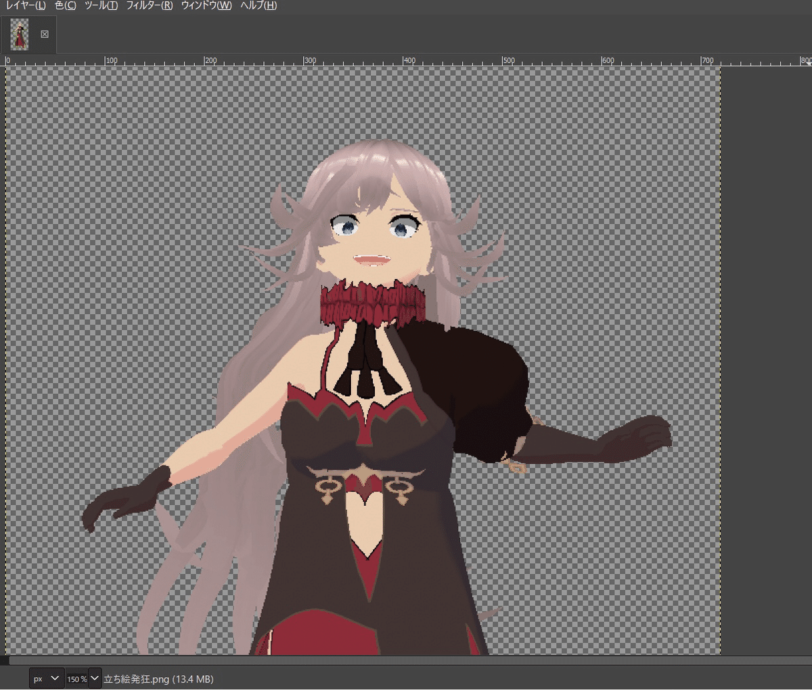
Task: Close the image tab with the X icon
Action: click(x=45, y=34)
